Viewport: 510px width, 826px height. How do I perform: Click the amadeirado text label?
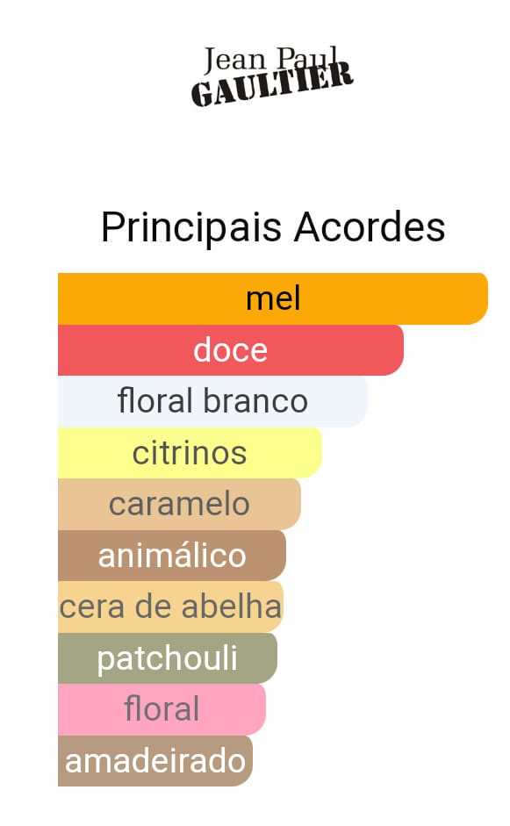(x=155, y=761)
